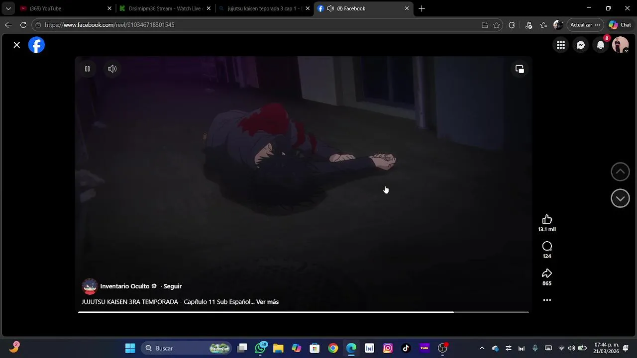Open TikTok from the taskbar
The width and height of the screenshot is (637, 358).
tap(406, 348)
